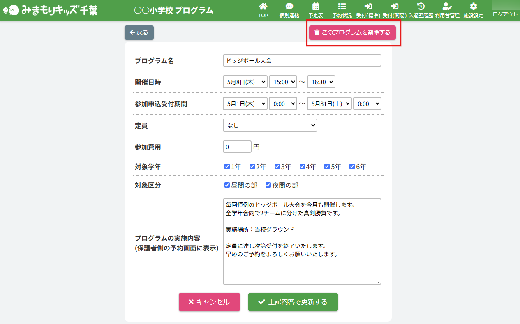The width and height of the screenshot is (520, 324).
Task: Go to 受付(標準) sign-in icon
Action: [x=368, y=7]
